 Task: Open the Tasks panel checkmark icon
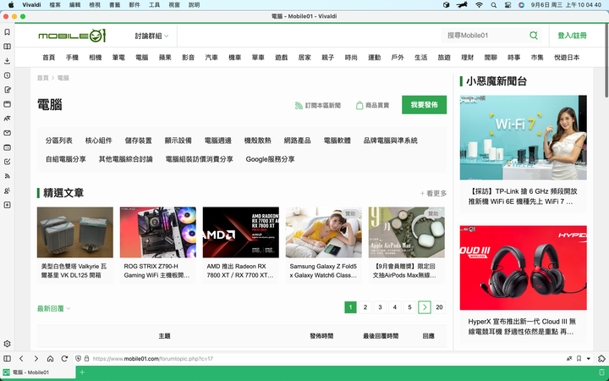tap(7, 162)
